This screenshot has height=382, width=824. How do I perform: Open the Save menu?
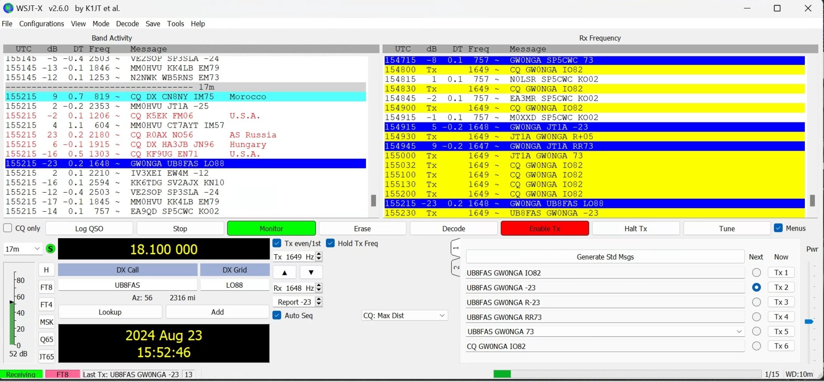click(153, 24)
